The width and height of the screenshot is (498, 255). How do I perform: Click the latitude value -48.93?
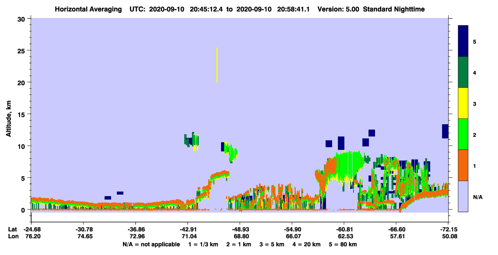click(x=240, y=229)
